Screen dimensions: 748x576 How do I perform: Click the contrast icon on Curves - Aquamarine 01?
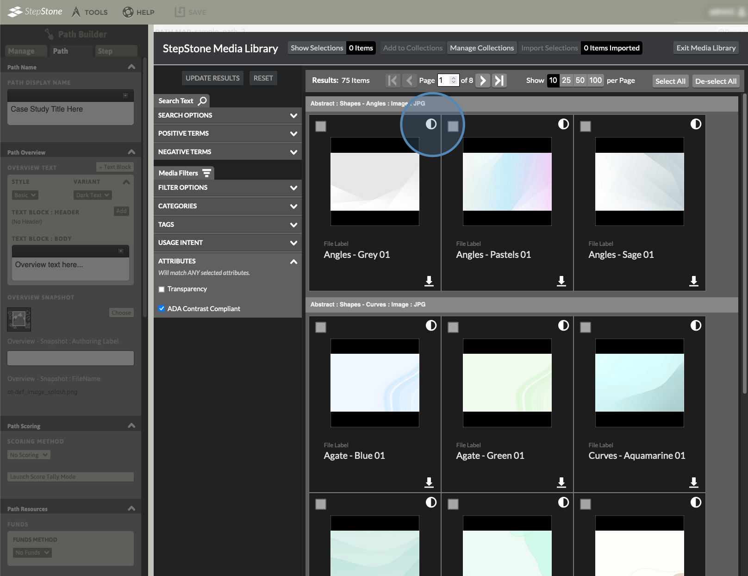point(696,326)
